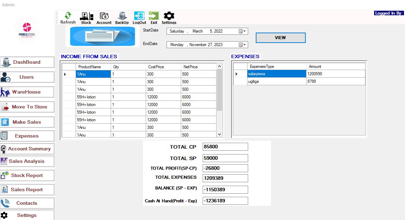Viewport: 405px width, 220px height.
Task: Click the Logged In By label
Action: (389, 13)
